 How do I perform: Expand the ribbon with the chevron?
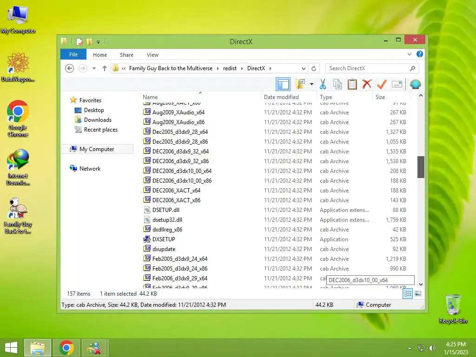409,54
